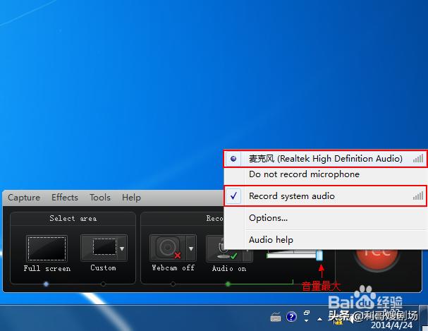The height and width of the screenshot is (331, 428).
Task: Click the Full screen capture icon
Action: pos(47,248)
